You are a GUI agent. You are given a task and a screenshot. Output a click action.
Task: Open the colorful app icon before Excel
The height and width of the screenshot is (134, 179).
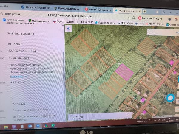click(46, 126)
